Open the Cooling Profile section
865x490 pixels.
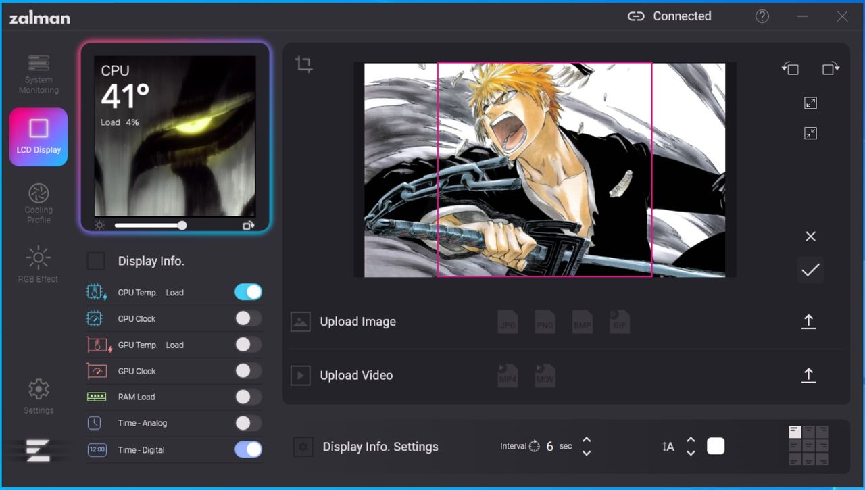(39, 203)
